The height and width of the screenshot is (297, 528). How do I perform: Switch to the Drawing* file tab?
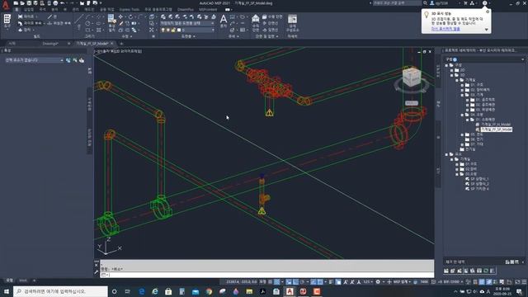coord(50,44)
